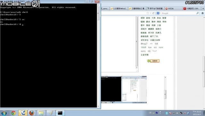Open the Windows Start menu orb
This screenshot has height=116, width=205.
(x=4, y=113)
